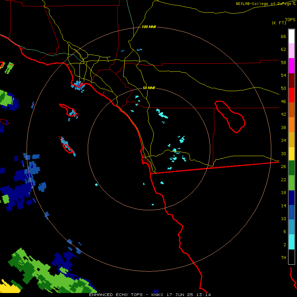
Task: Click the 17 JUN 25 date text
Action: (x=180, y=295)
